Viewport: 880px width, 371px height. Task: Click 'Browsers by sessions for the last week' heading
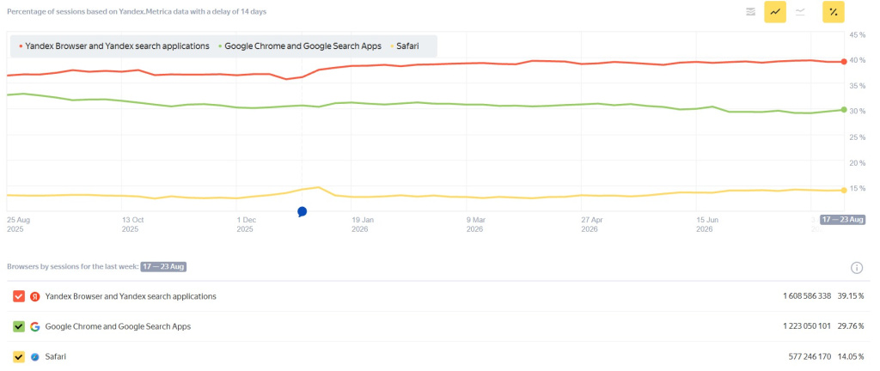pos(72,267)
